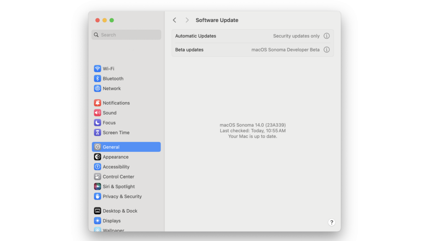The height and width of the screenshot is (241, 429).
Task: Select Desktop & Dock label
Action: (120, 211)
